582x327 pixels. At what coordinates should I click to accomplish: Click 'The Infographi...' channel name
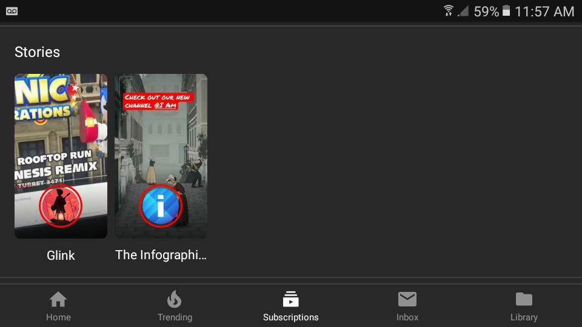[161, 255]
